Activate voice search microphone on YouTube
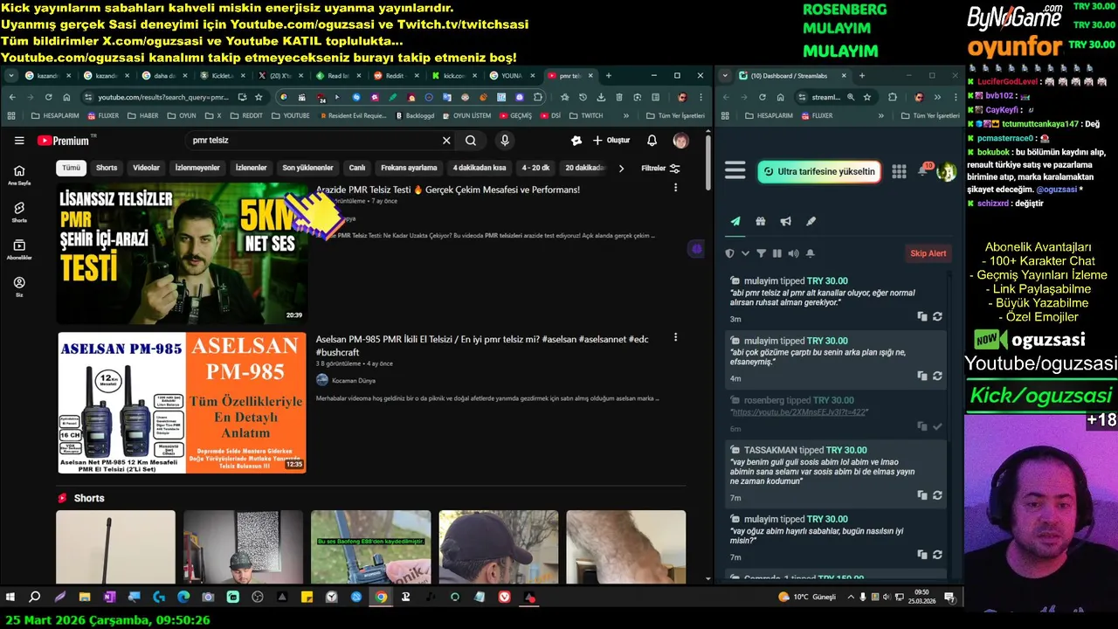Screen dimensions: 1118x629 [505, 141]
